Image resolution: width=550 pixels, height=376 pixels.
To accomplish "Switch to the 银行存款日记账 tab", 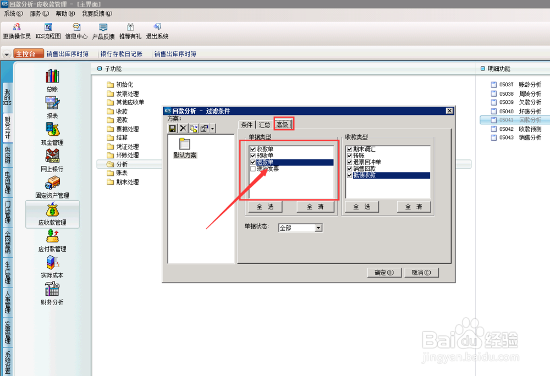I will click(122, 54).
